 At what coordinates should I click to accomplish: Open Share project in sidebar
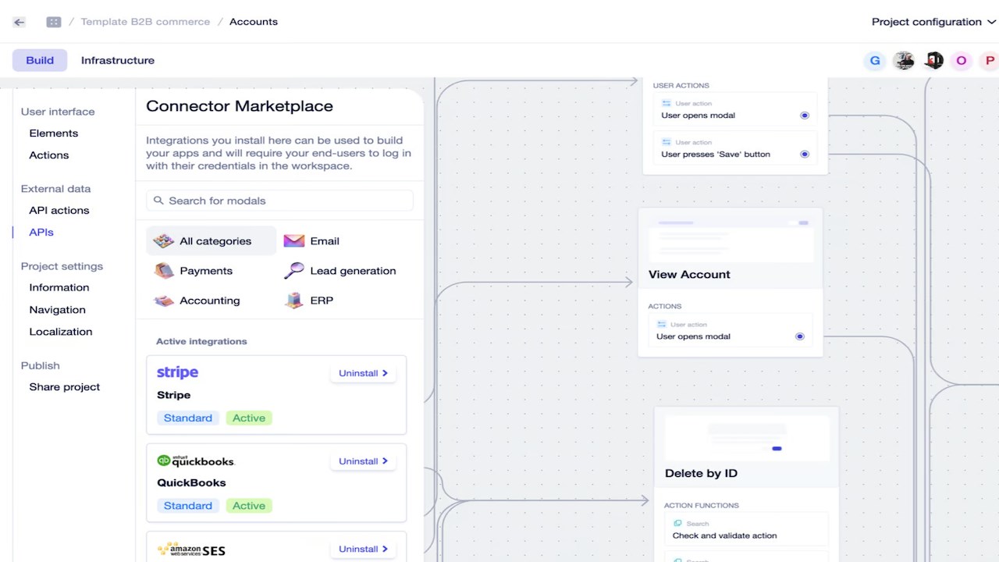(65, 387)
